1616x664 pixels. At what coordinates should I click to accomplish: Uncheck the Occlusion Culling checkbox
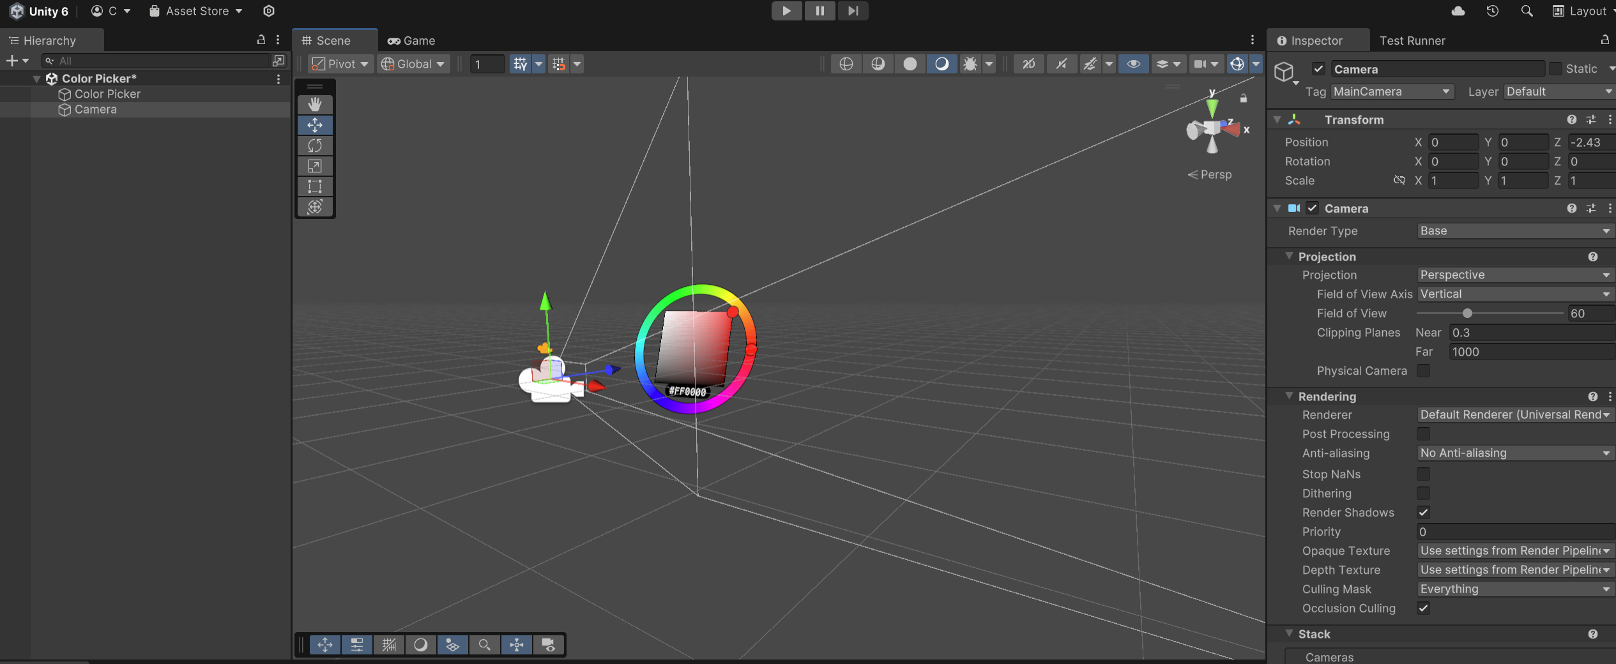tap(1423, 608)
